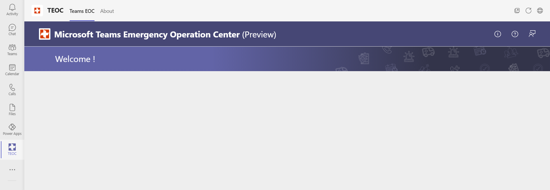Expand more added apps with the ellipsis
This screenshot has height=190, width=550.
(x=12, y=169)
